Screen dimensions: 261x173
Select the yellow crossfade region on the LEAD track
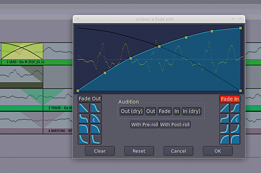22,51
